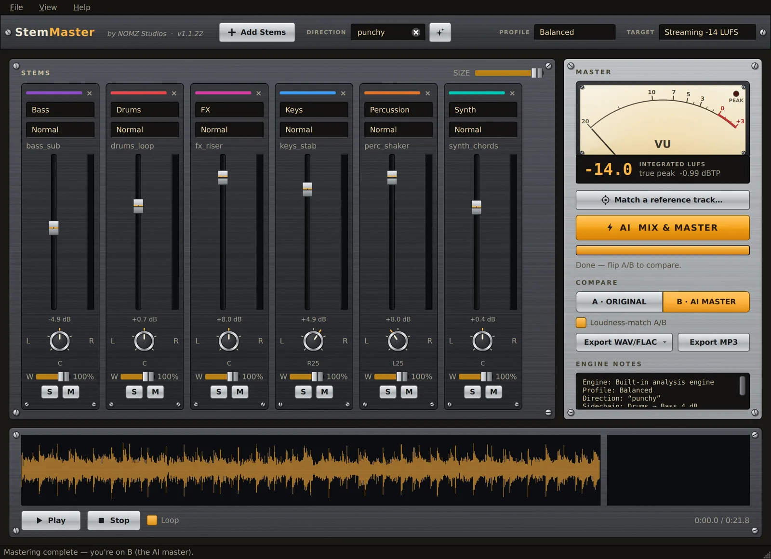Click the Bass volume fader handle
This screenshot has width=771, height=559.
click(54, 228)
